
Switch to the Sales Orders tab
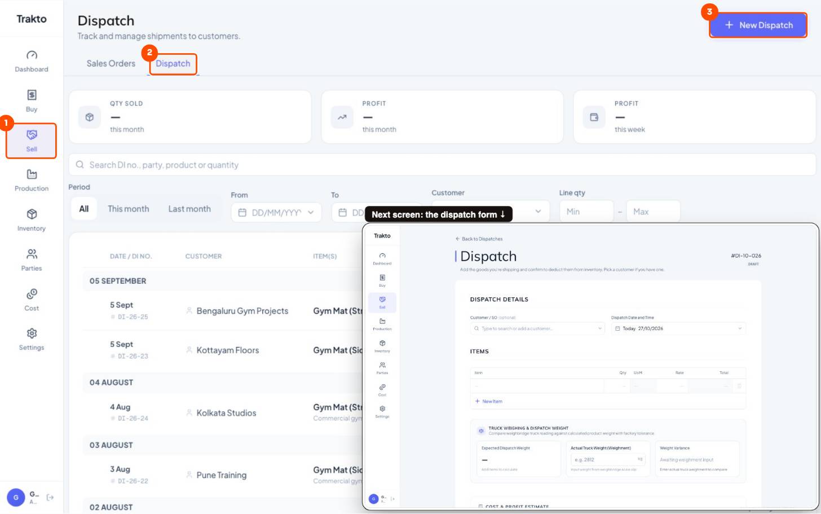tap(111, 63)
